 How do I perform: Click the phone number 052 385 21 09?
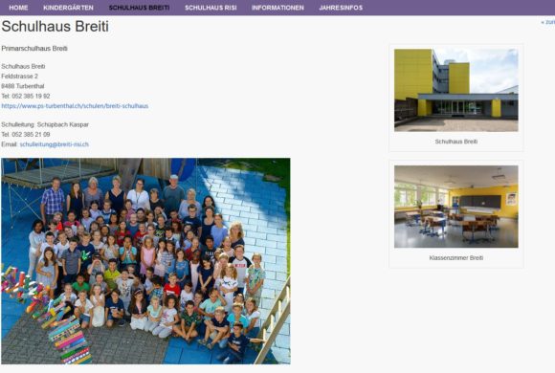coord(31,135)
